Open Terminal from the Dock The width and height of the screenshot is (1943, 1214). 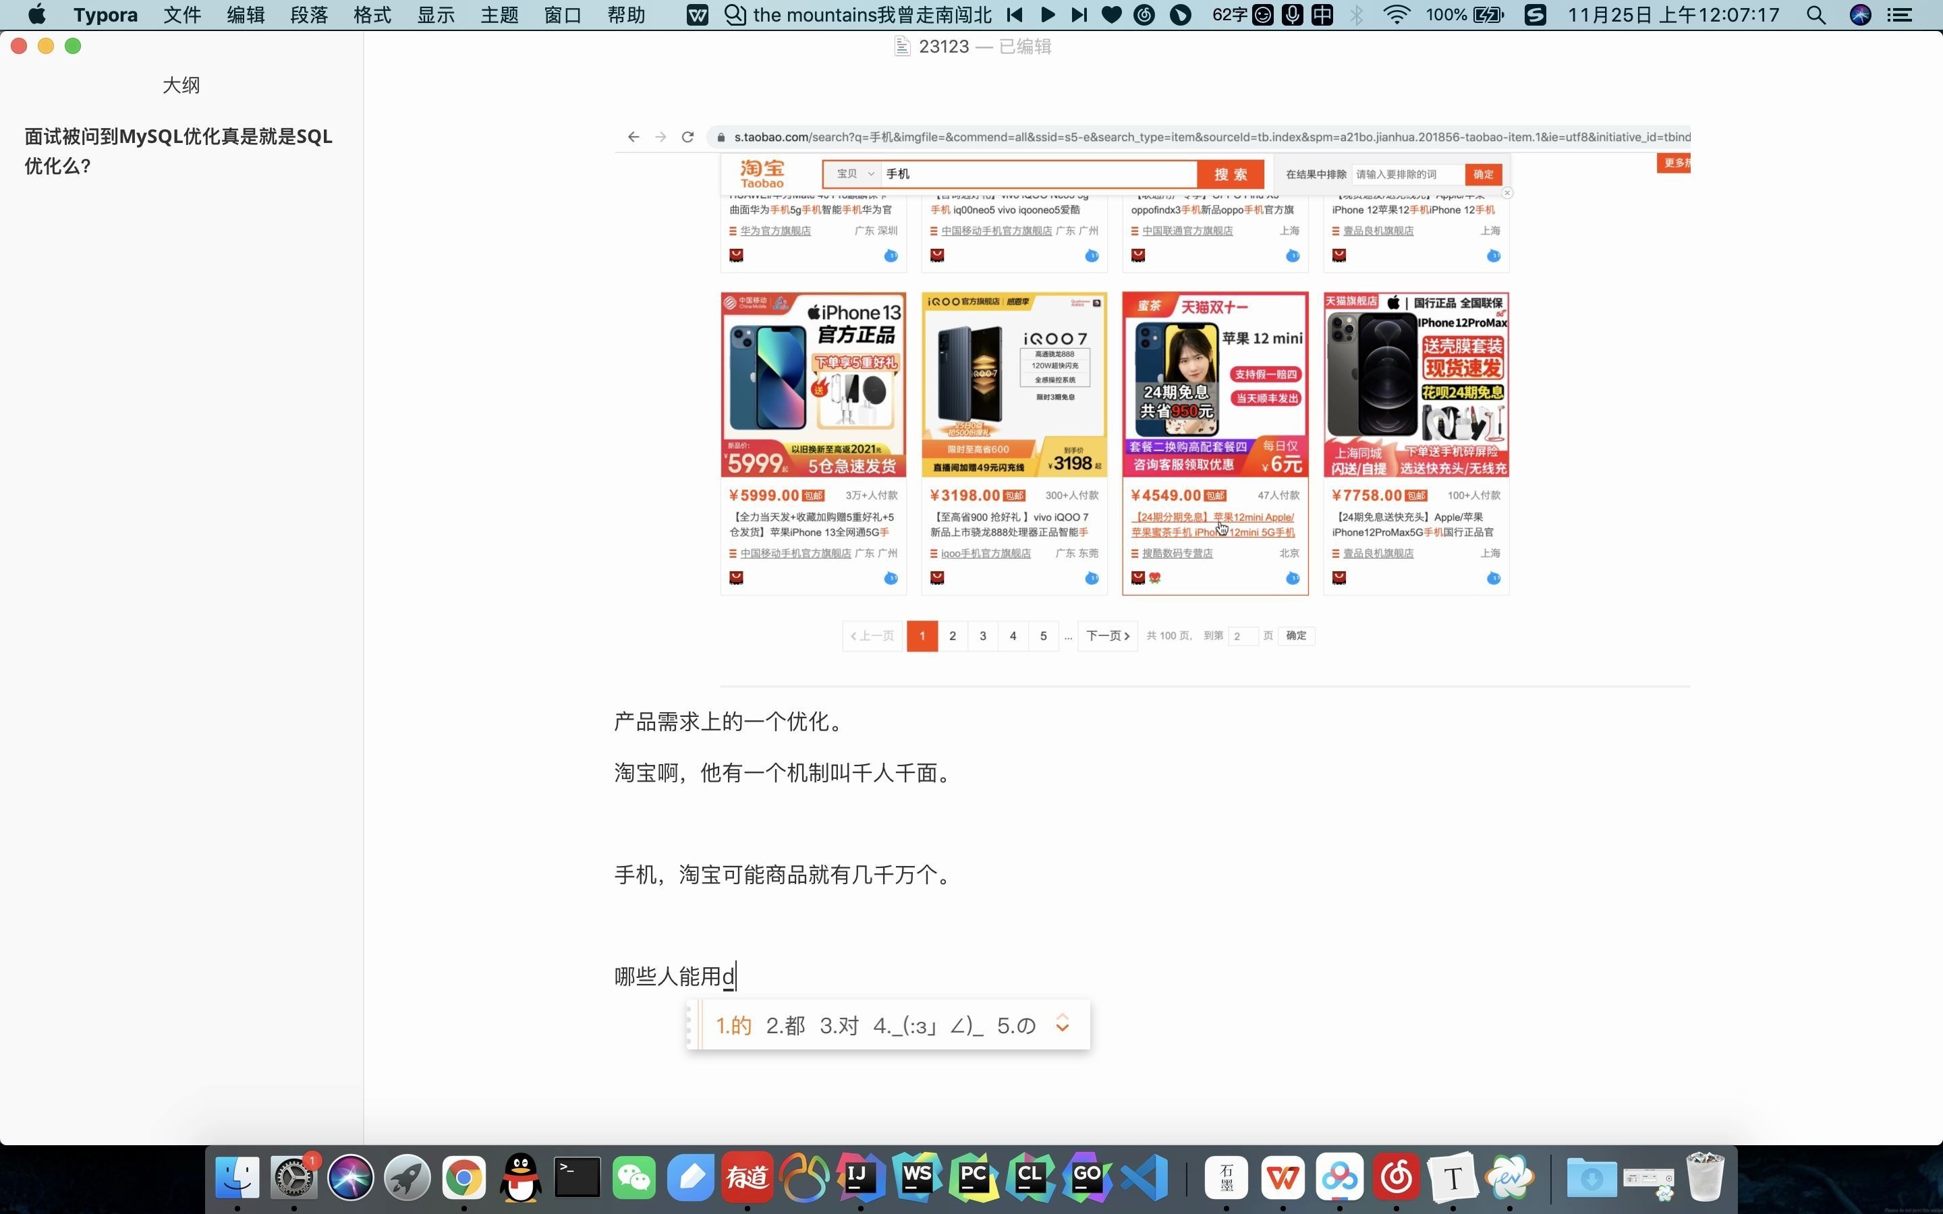tap(578, 1178)
